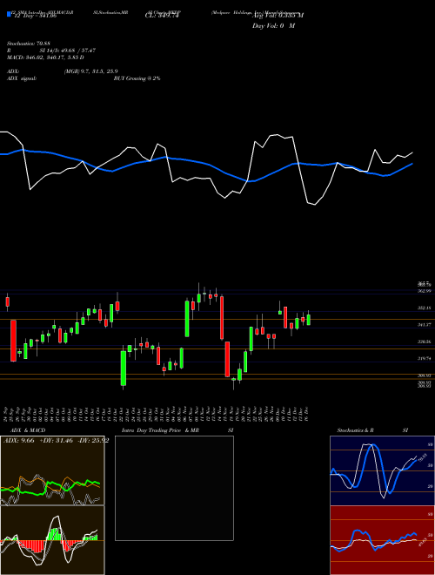Open the red RSI chart thumbnail

click(382, 540)
